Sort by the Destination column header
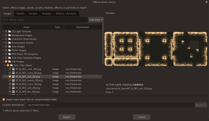Image resolution: width=209 pixels, height=121 pixels. point(83,27)
